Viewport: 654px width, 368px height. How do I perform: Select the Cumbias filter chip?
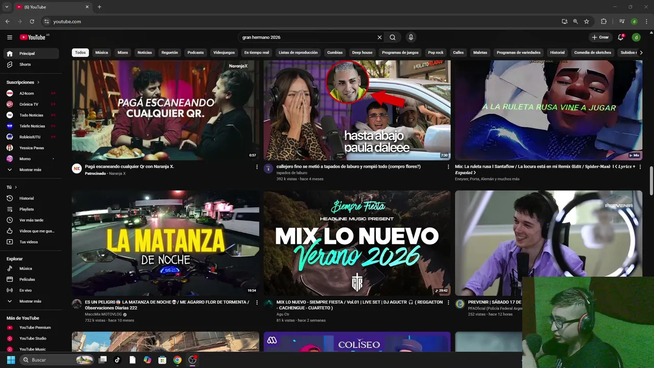335,53
